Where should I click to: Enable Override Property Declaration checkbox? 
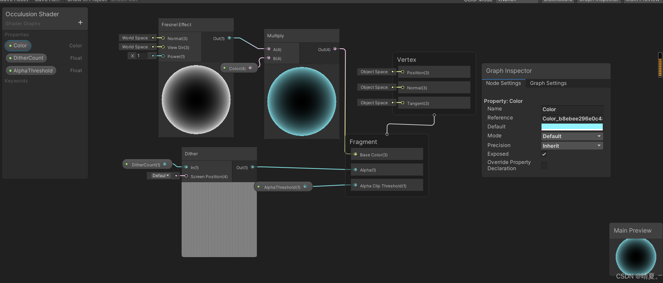tap(544, 166)
